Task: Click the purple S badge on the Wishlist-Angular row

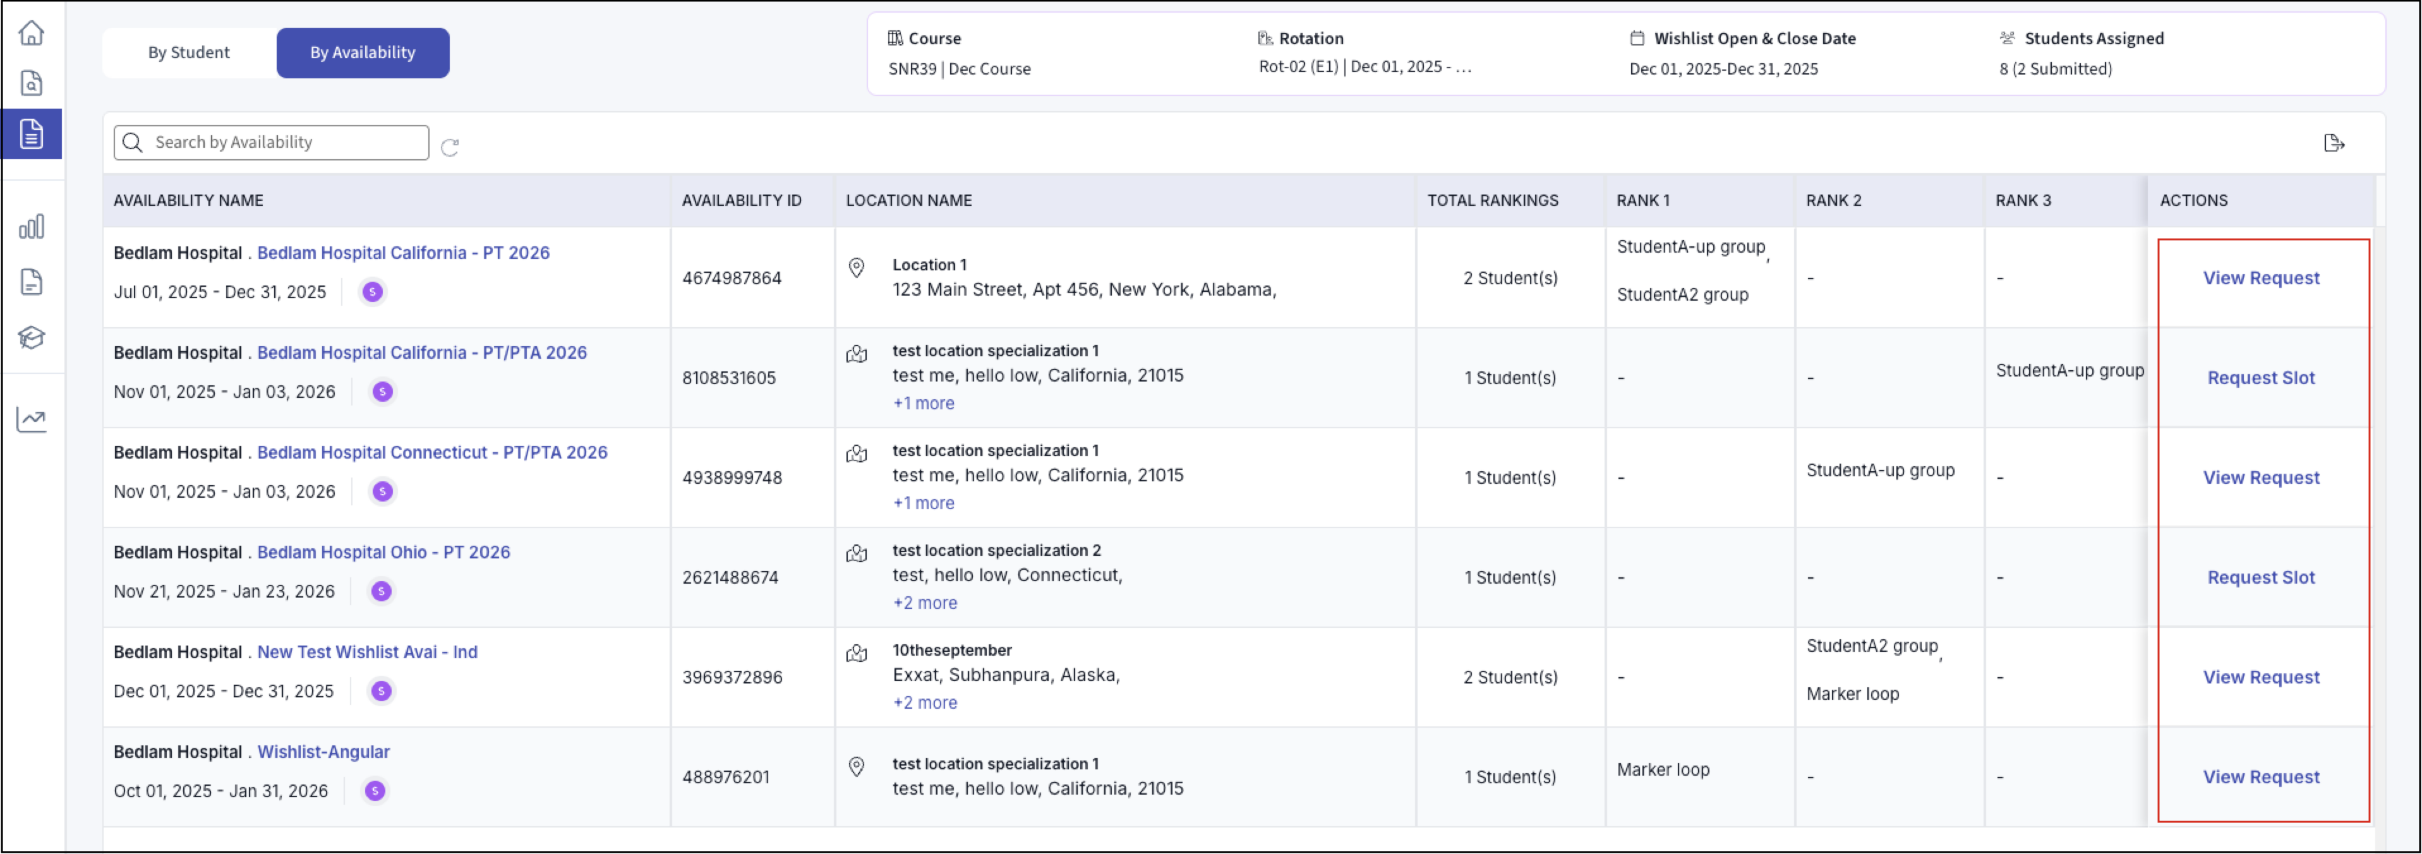Action: pyautogui.click(x=374, y=791)
